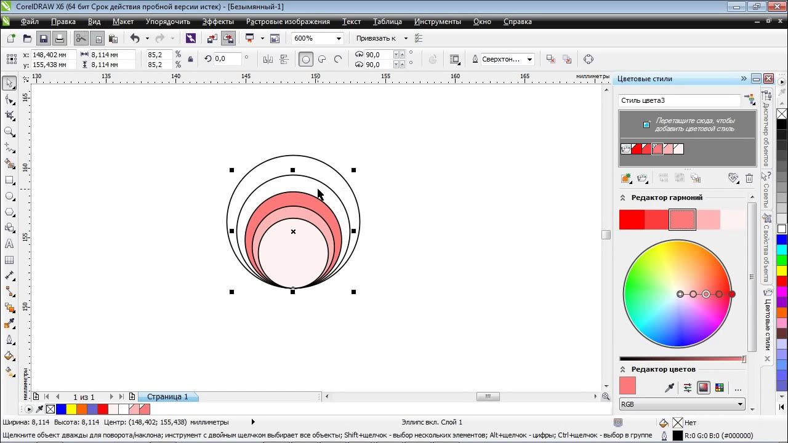
Task: Open the 'Страница 1' page tab
Action: point(167,397)
